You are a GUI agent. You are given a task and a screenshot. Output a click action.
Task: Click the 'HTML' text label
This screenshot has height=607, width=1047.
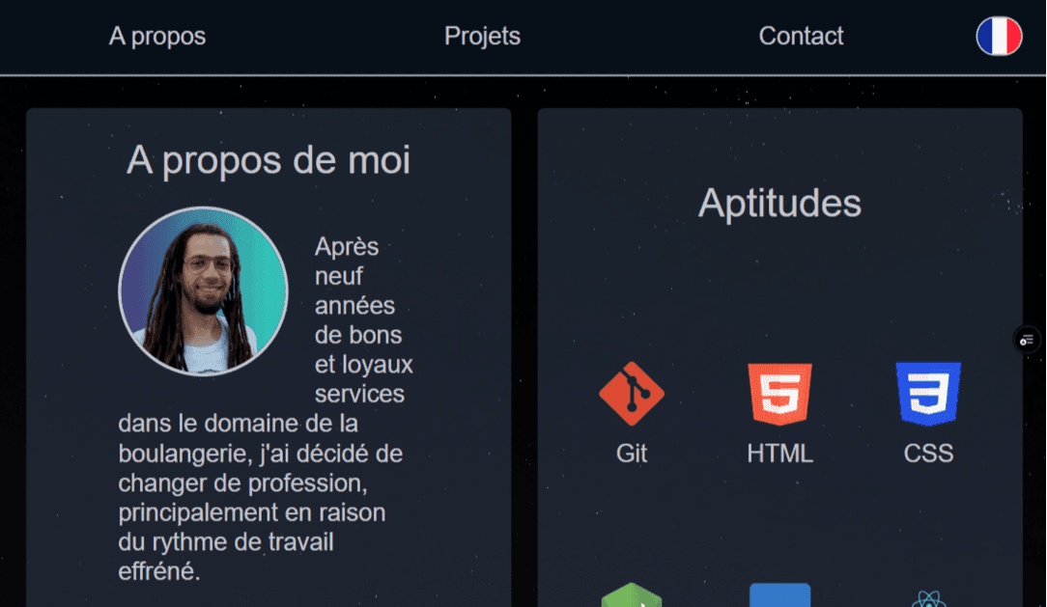[x=779, y=454]
